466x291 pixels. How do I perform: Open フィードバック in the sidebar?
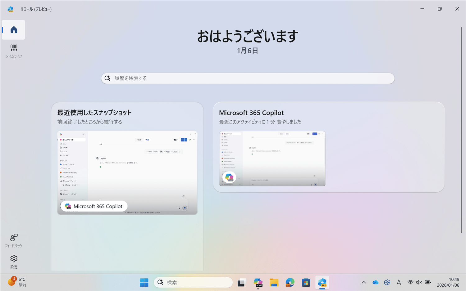pos(14,241)
